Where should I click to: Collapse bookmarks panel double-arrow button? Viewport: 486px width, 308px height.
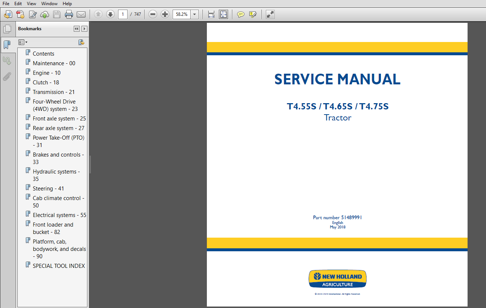point(76,29)
